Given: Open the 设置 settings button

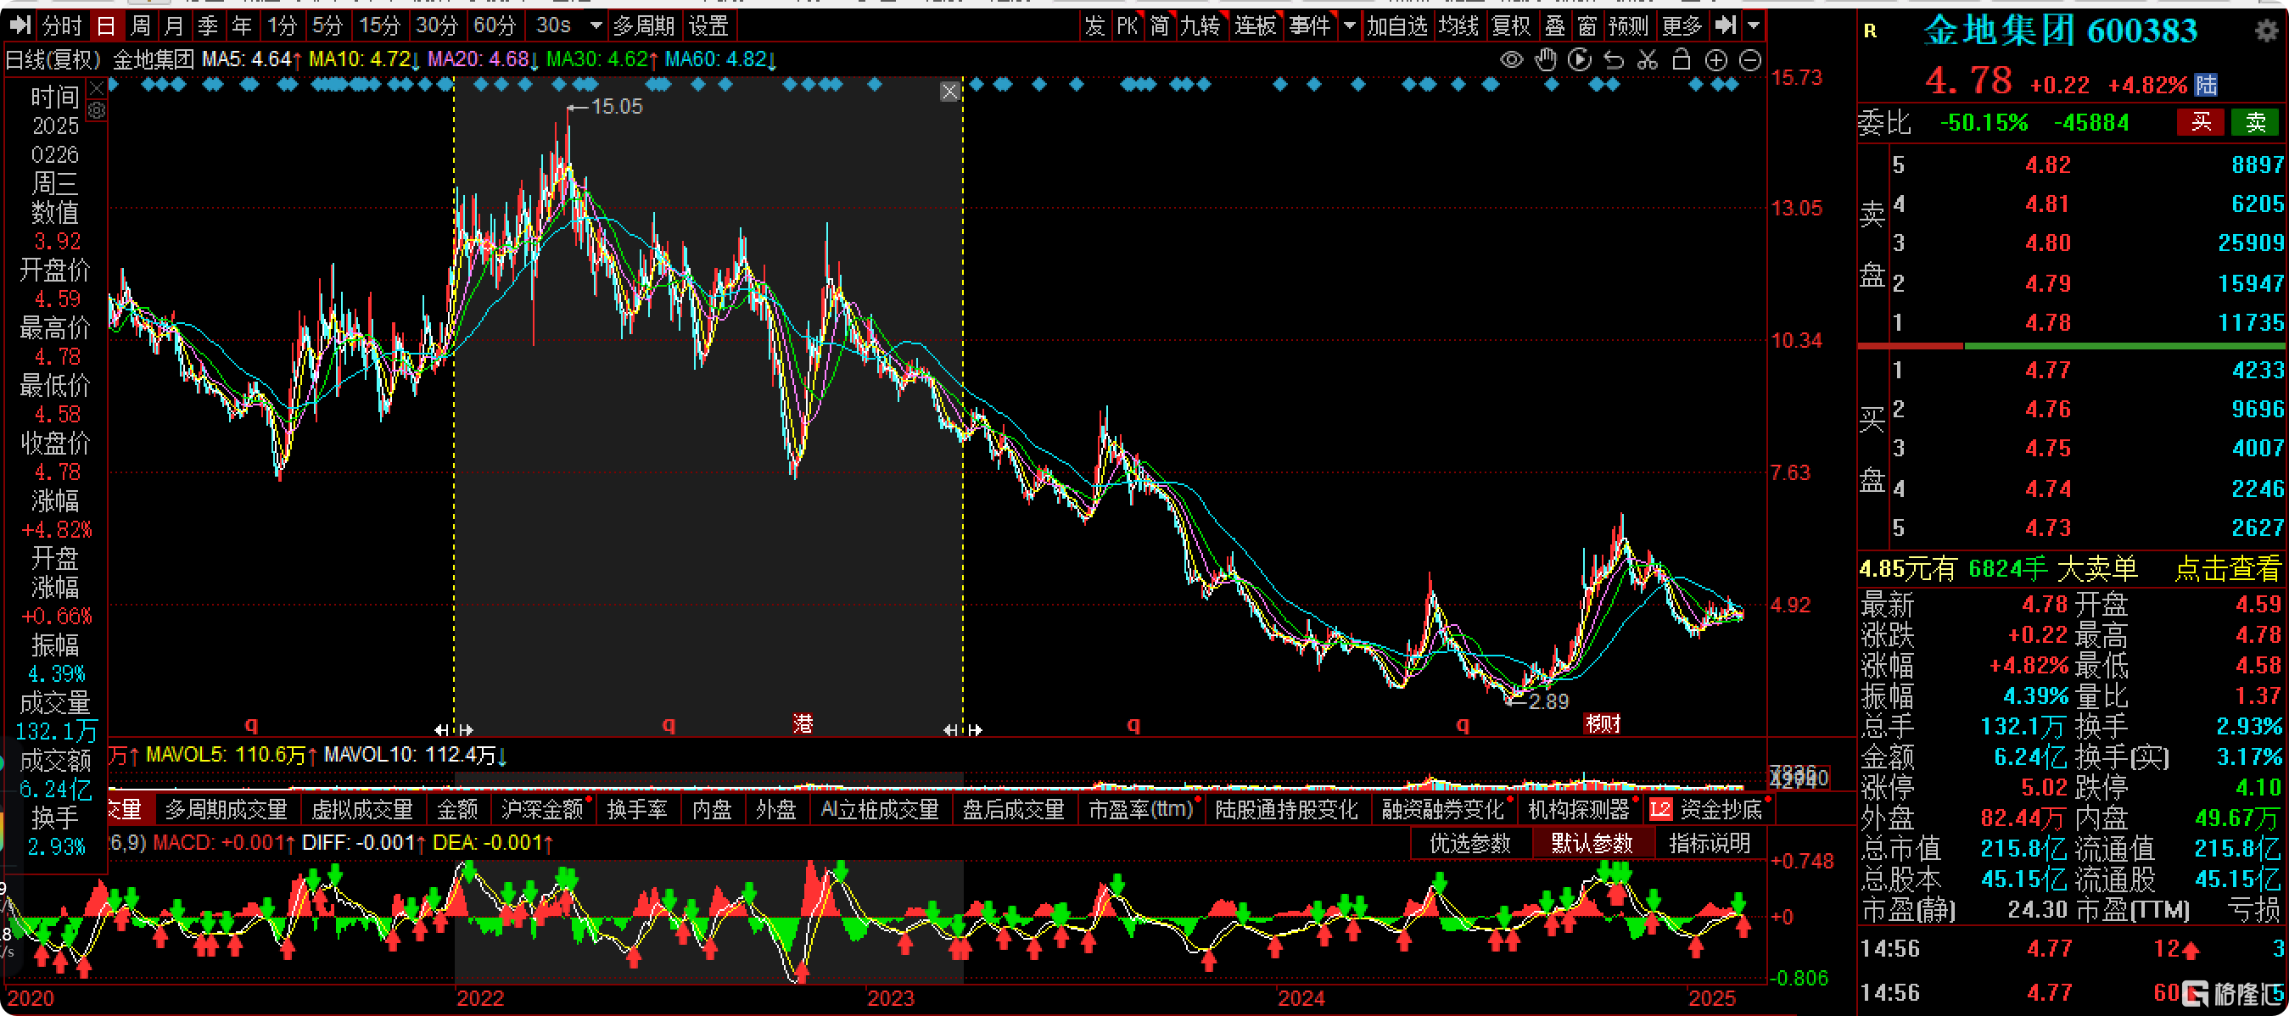Looking at the screenshot, I should pos(708,25).
